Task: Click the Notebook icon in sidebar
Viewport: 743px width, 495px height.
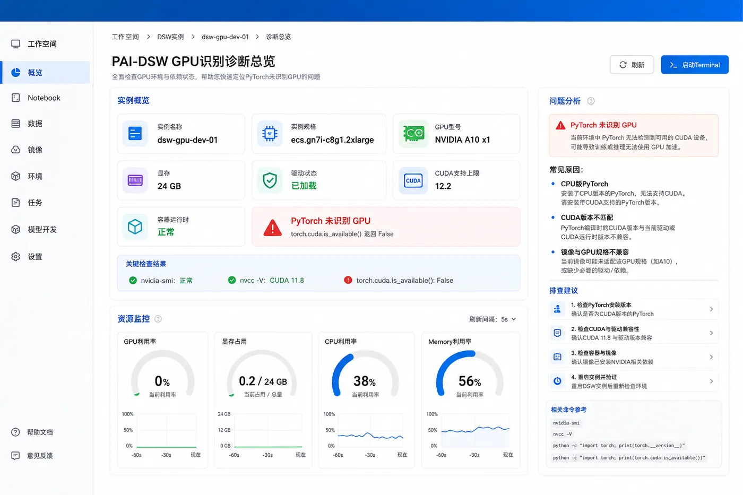Action: tap(16, 98)
